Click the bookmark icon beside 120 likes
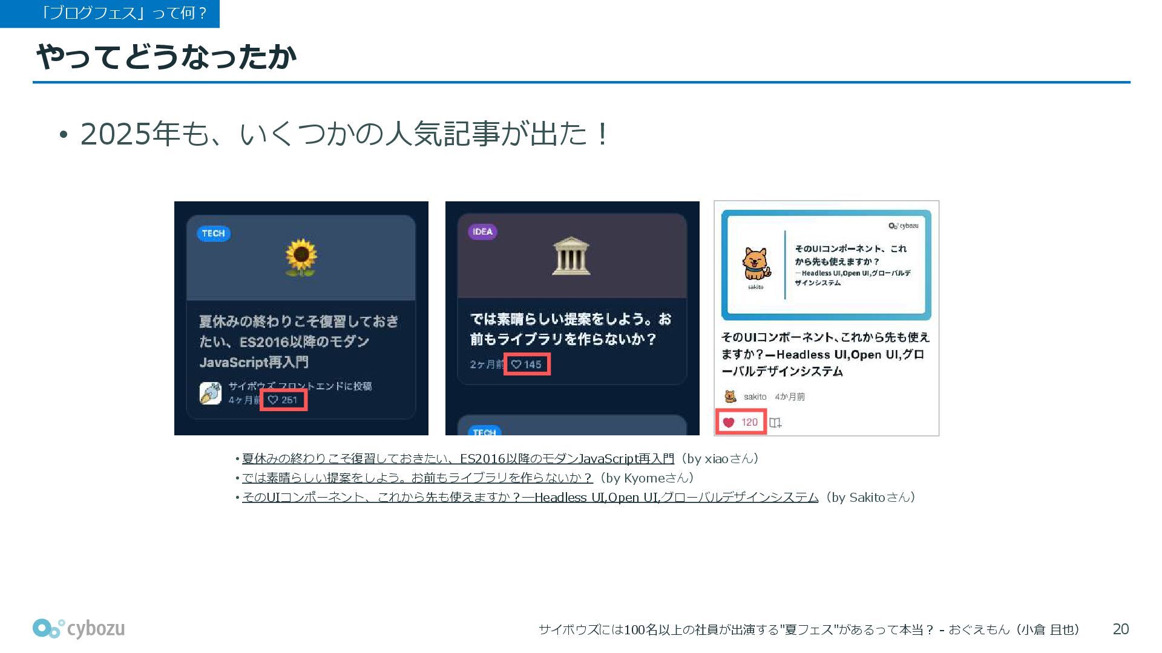This screenshot has width=1162, height=653. tap(775, 423)
